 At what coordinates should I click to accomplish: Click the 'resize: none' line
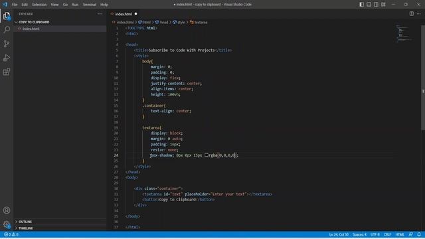pyautogui.click(x=165, y=150)
